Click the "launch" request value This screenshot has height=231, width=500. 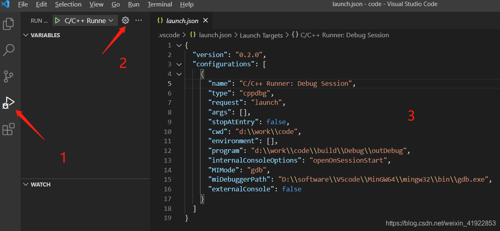[266, 103]
